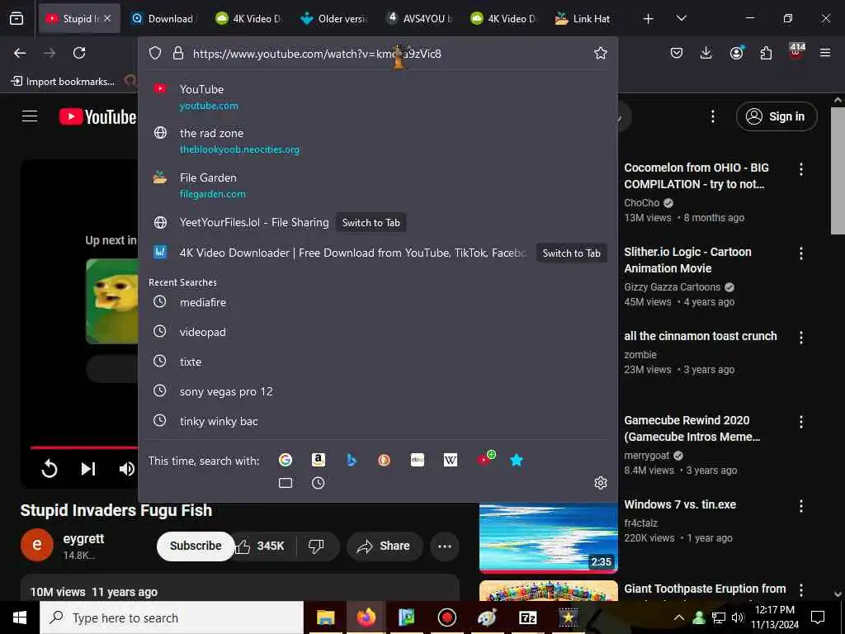Screen dimensions: 845x634
Task: Search this time with Amazon
Action: point(318,460)
